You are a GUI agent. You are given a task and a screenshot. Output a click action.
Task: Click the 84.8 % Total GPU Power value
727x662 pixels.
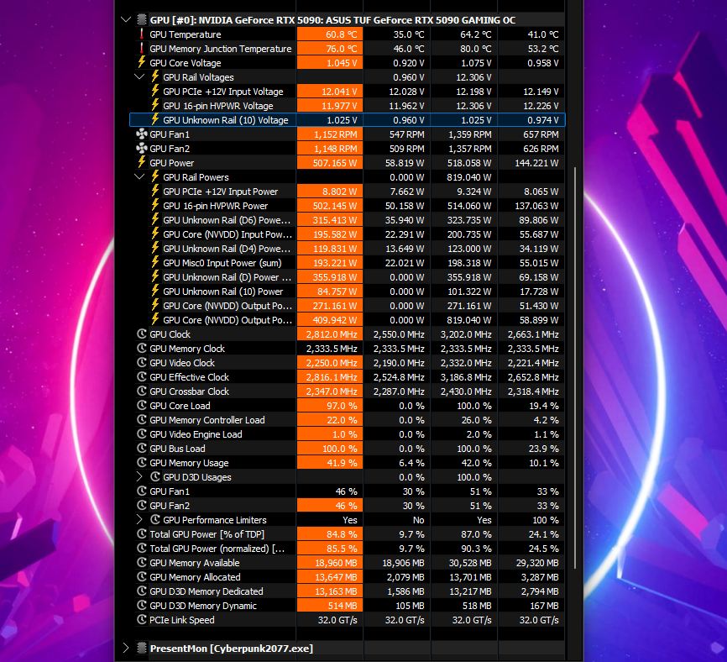342,534
